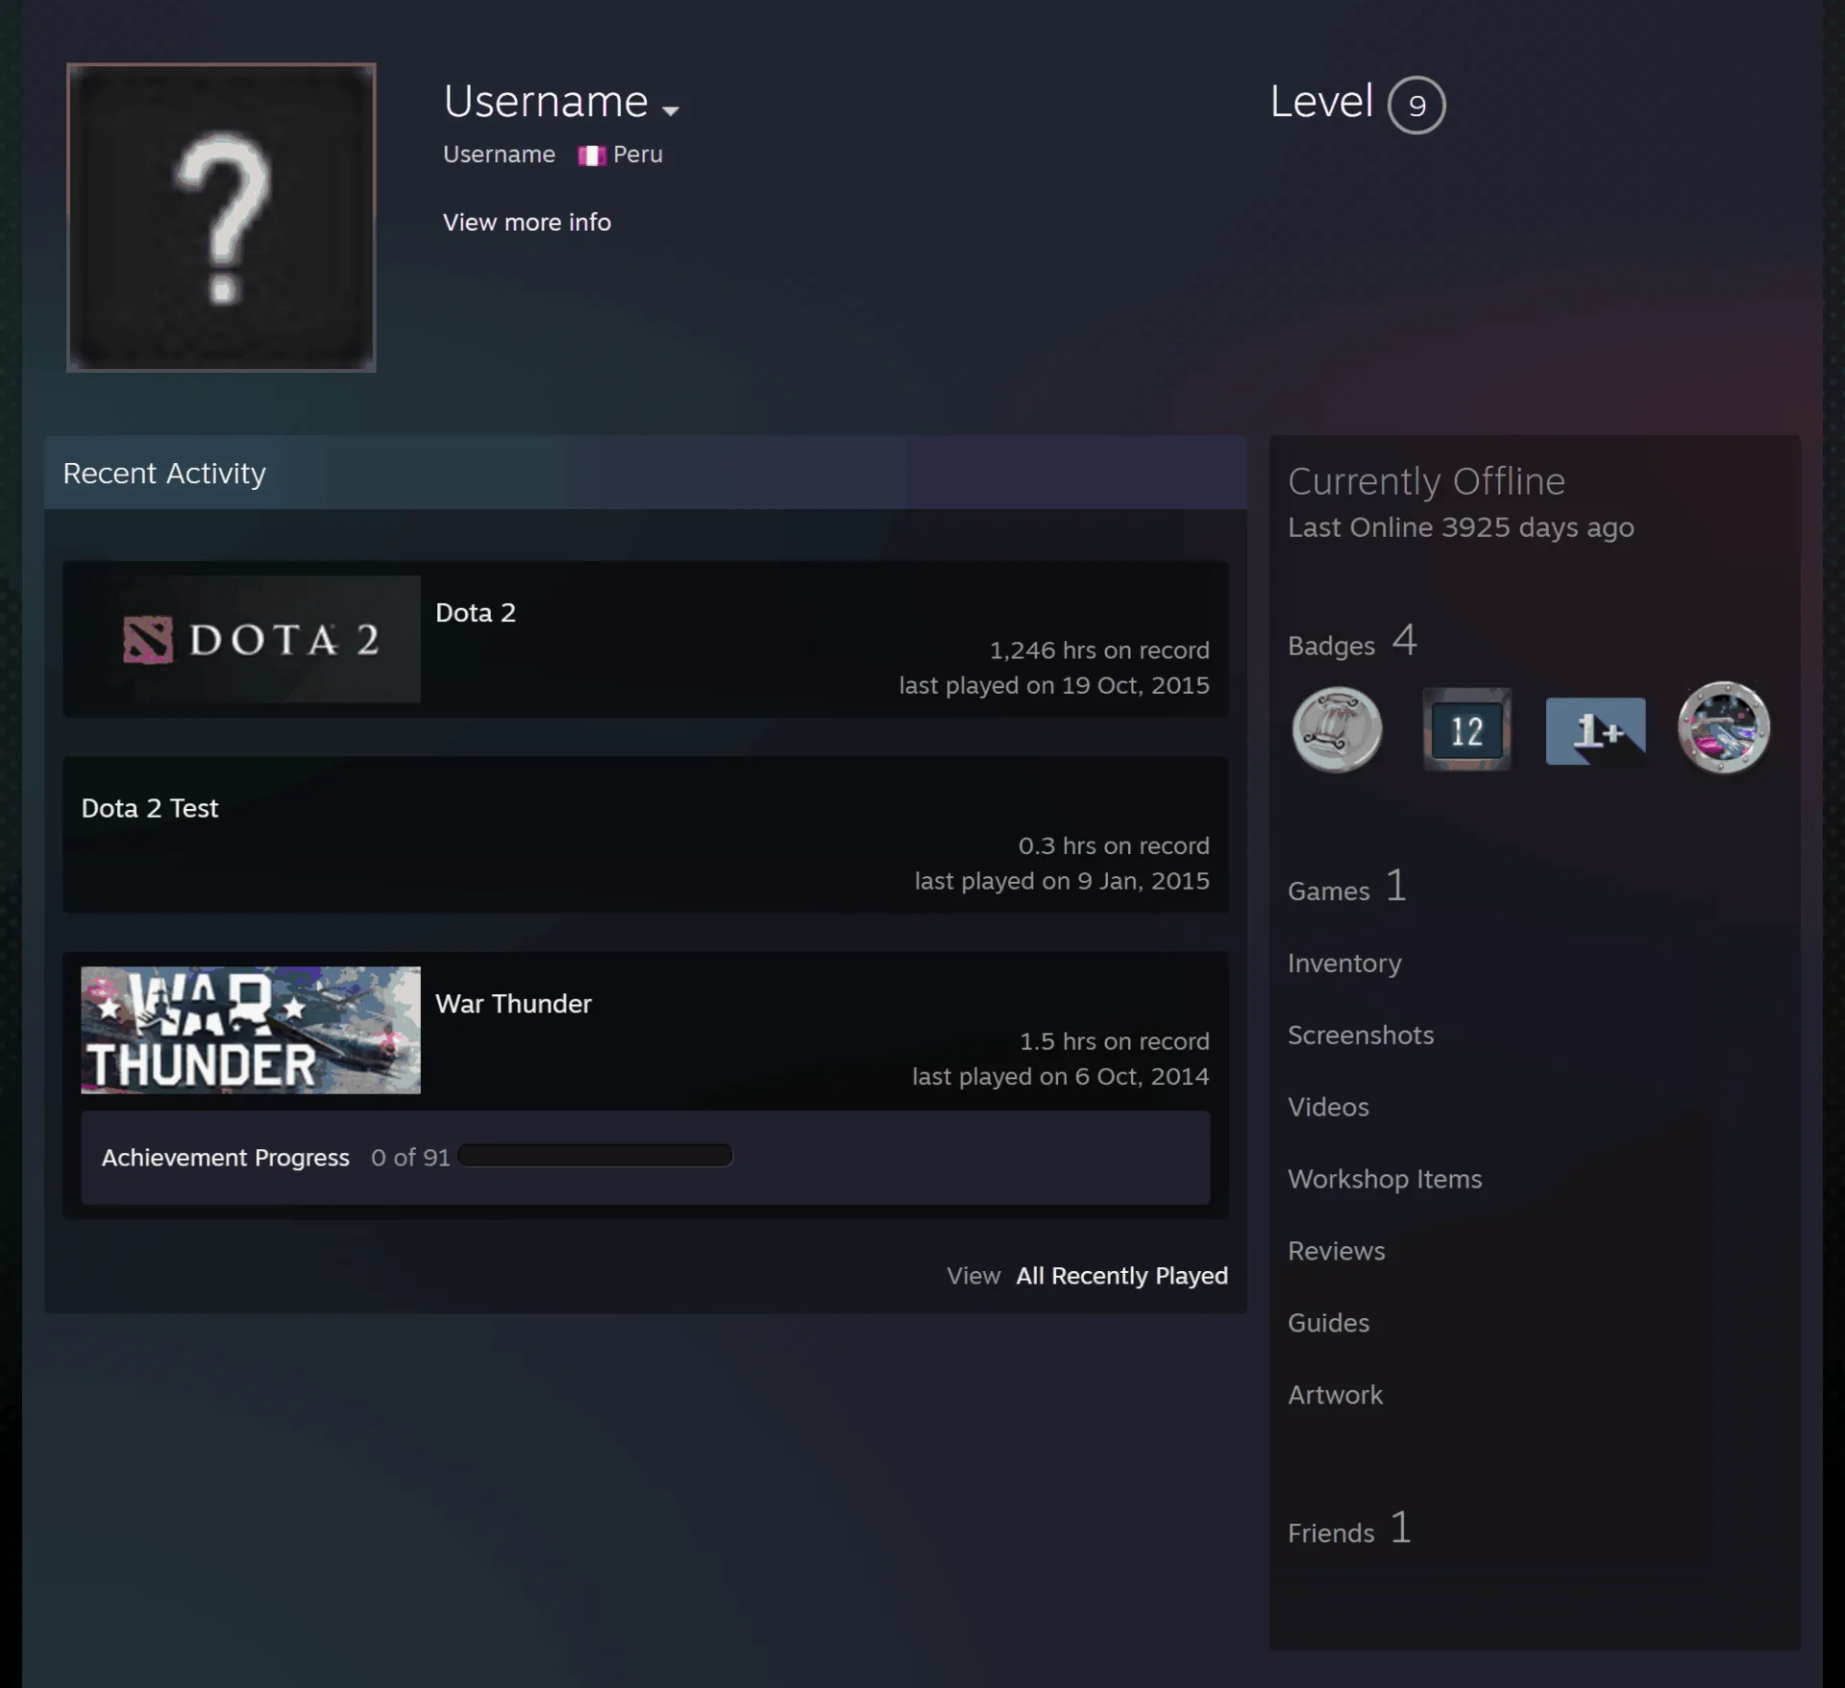This screenshot has height=1688, width=1845.
Task: Open the Inventory link
Action: pos(1344,963)
